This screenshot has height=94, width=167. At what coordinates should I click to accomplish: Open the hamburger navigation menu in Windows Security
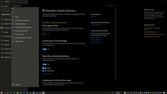[x=13, y=13]
